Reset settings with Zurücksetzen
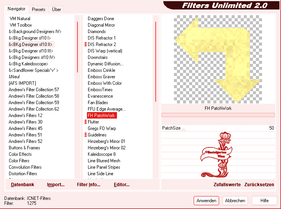The height and width of the screenshot is (209, 281). tap(259, 185)
